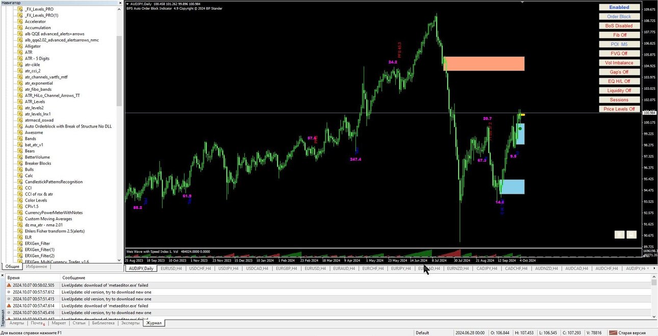Open the AUDNZD,H4 chart tab
Viewport: 658px width, 336px height.
click(x=546, y=268)
